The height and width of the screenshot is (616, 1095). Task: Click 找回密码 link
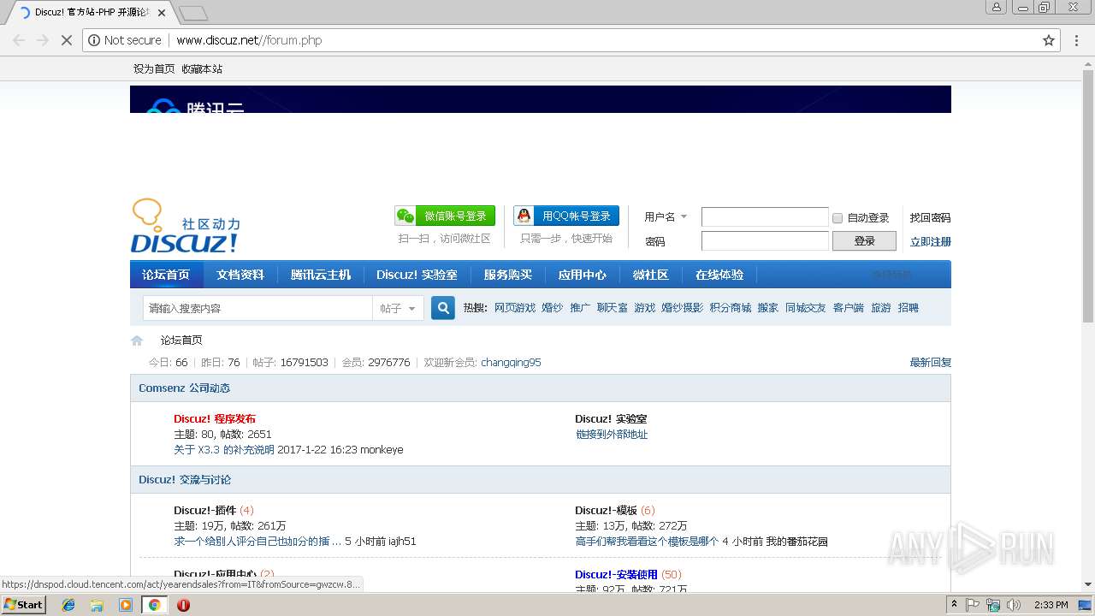pyautogui.click(x=930, y=218)
